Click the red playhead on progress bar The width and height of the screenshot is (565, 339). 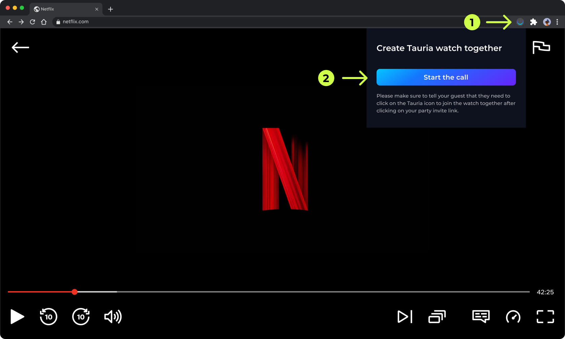point(75,292)
